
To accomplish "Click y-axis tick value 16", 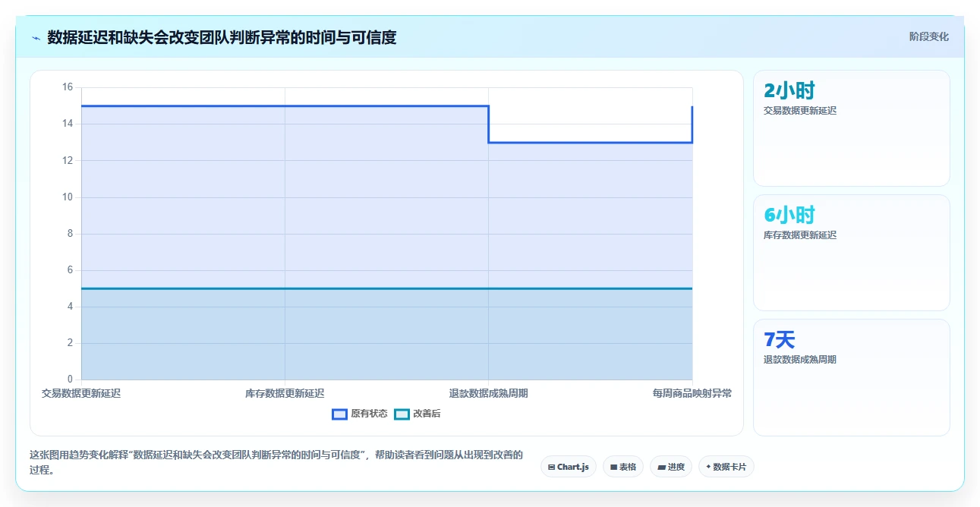I will pos(67,87).
